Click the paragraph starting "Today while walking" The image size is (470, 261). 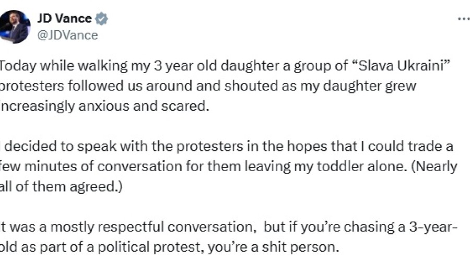pos(225,86)
